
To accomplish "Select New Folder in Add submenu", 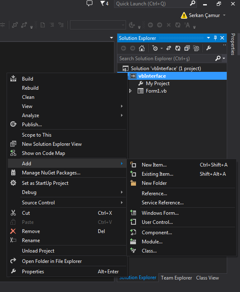I will [182, 183].
